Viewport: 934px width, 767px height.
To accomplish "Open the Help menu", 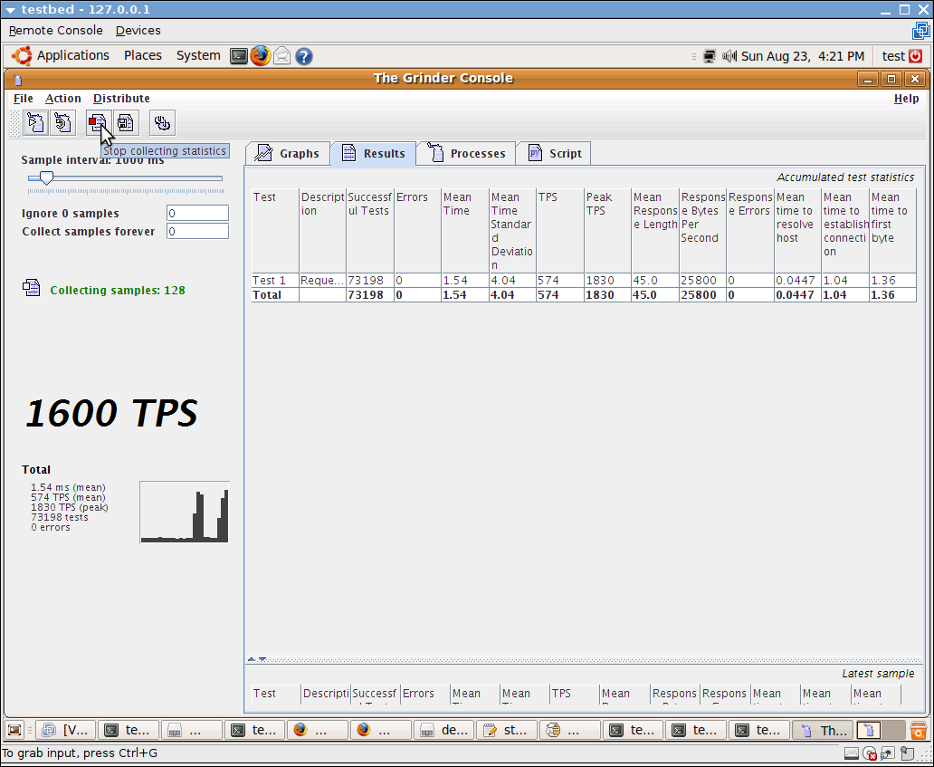I will 906,99.
